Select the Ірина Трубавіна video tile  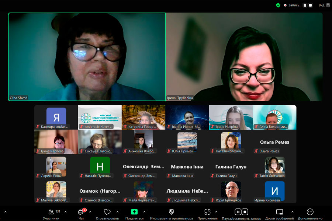(244, 57)
